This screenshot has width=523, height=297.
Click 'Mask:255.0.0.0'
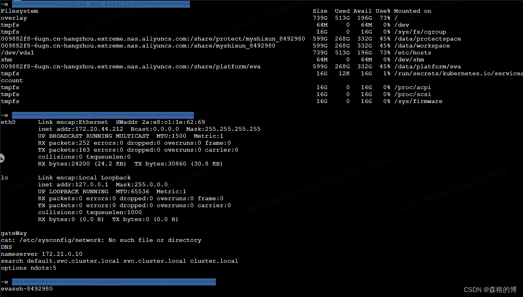pos(142,185)
